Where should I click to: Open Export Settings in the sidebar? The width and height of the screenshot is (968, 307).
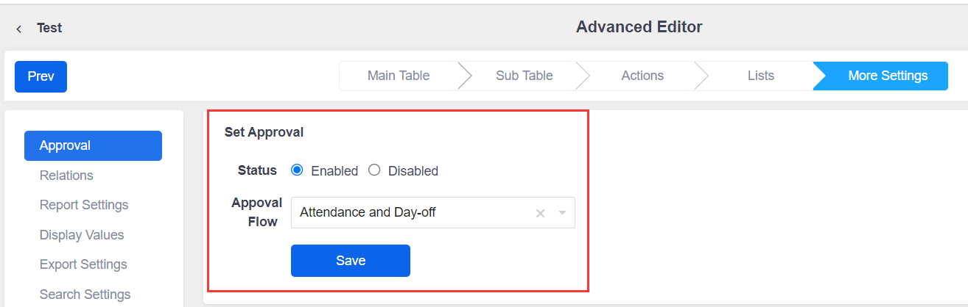[83, 264]
